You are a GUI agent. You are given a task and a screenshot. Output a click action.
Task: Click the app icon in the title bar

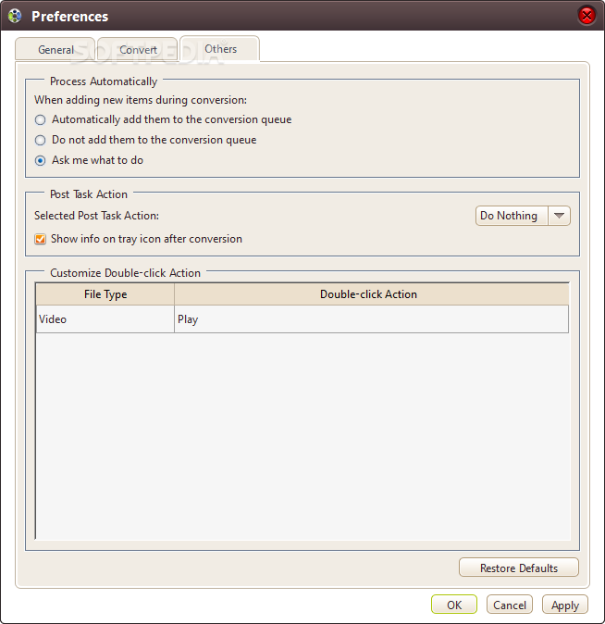click(15, 17)
